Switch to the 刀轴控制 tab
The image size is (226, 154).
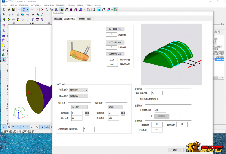(81, 19)
